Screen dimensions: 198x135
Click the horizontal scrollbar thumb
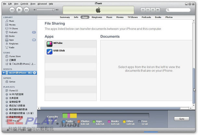pos(110,108)
